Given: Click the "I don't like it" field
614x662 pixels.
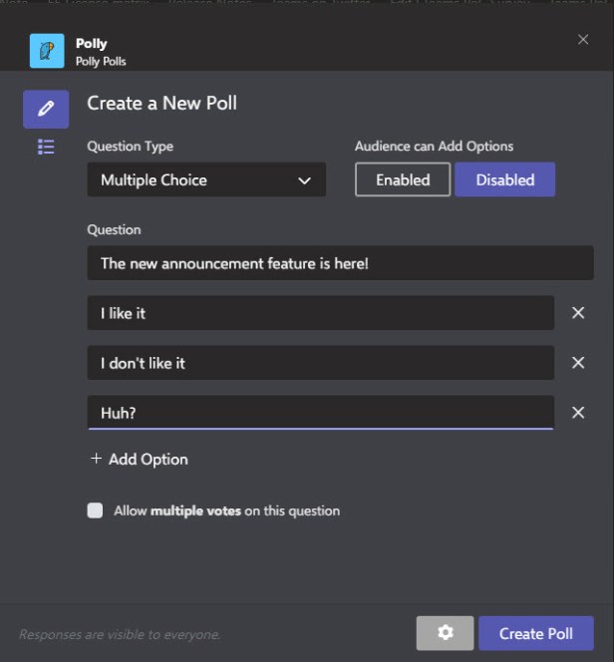Looking at the screenshot, I should 319,363.
